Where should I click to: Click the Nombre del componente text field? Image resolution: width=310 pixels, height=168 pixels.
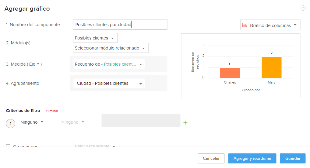click(x=120, y=25)
